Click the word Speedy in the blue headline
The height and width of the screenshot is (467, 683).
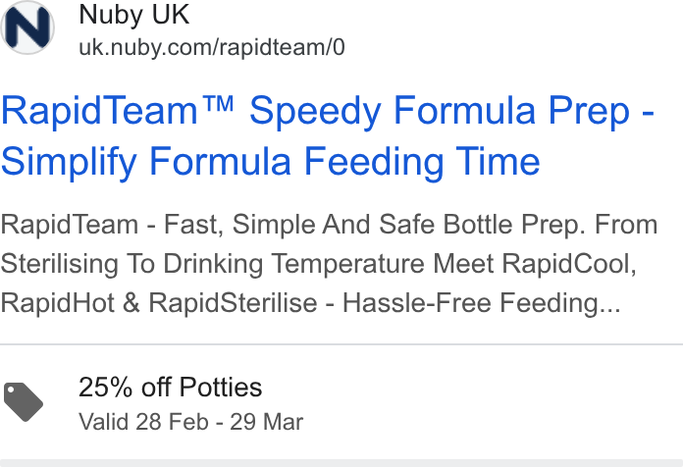pos(315,113)
